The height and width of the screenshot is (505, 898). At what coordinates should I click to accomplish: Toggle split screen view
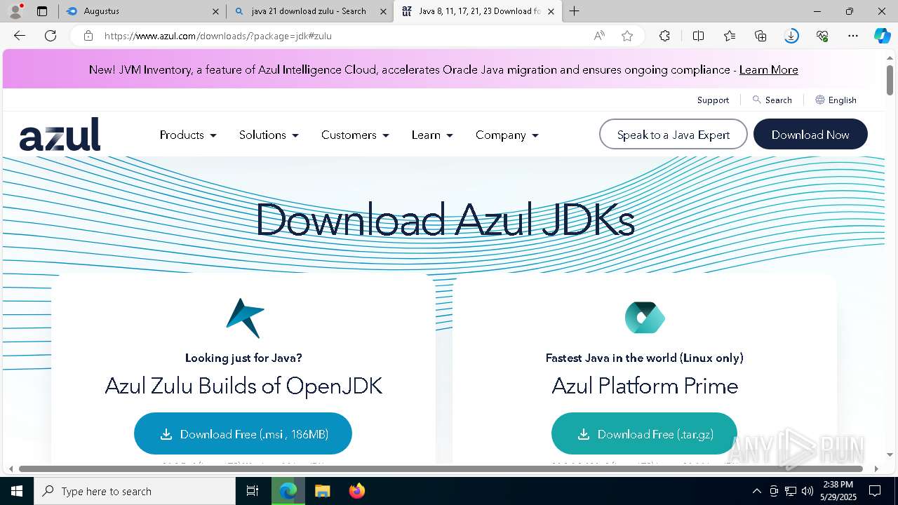698,36
